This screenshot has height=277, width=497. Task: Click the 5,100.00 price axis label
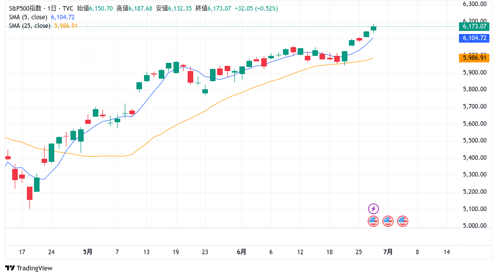point(475,209)
